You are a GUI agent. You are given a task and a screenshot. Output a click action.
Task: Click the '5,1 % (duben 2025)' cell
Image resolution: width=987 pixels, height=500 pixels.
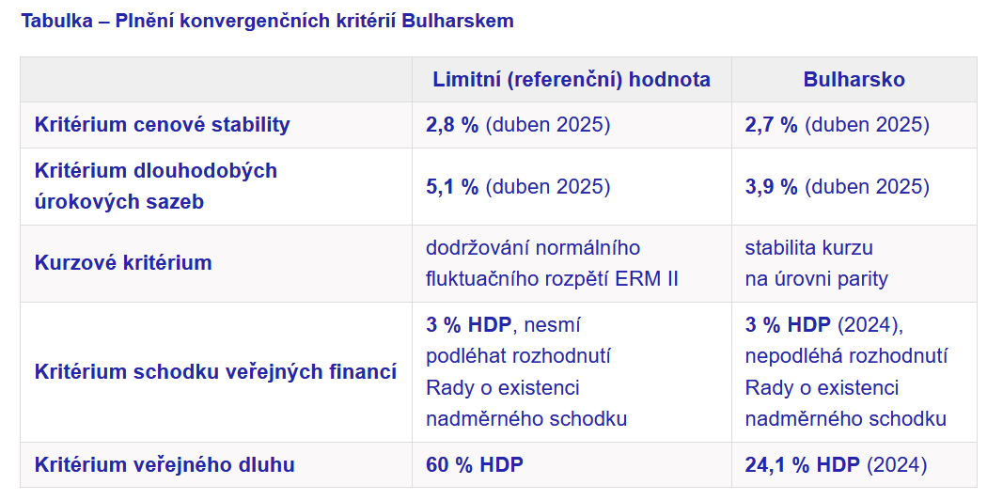point(572,186)
